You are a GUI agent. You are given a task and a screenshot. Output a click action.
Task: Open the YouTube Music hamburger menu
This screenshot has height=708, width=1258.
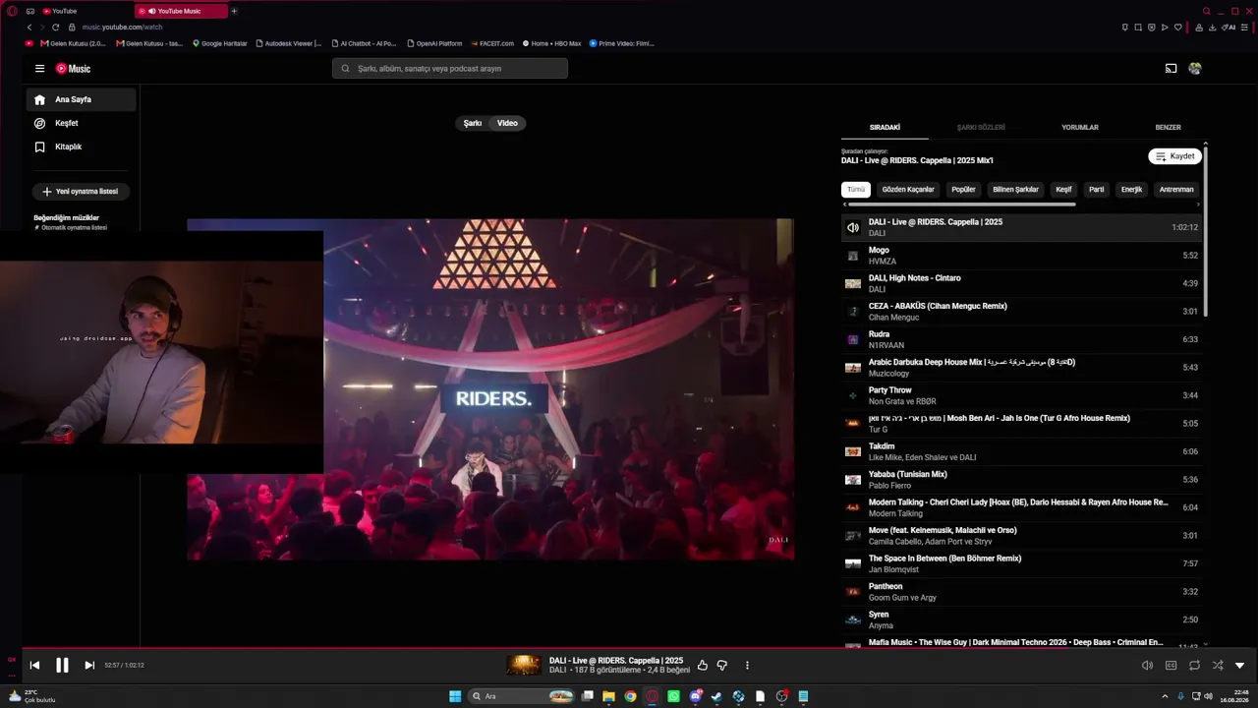click(39, 69)
